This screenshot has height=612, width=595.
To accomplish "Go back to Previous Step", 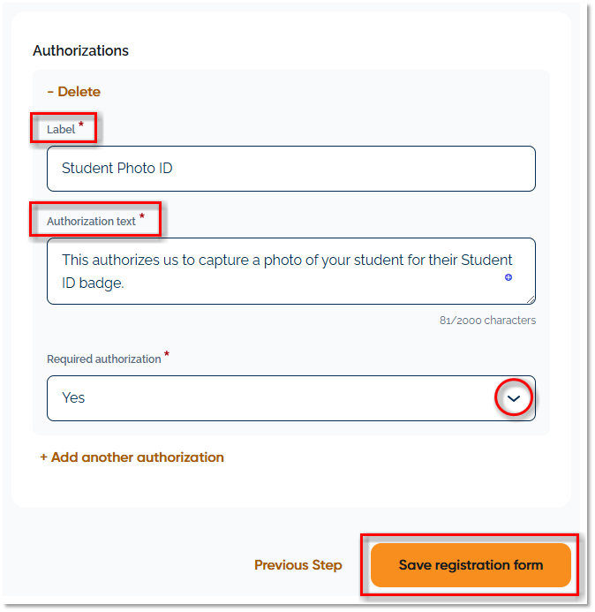I will click(297, 565).
